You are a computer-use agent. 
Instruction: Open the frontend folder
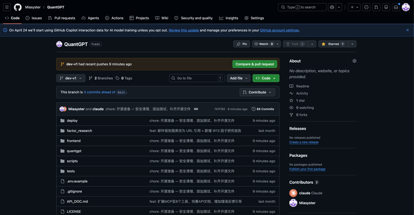tap(74, 141)
